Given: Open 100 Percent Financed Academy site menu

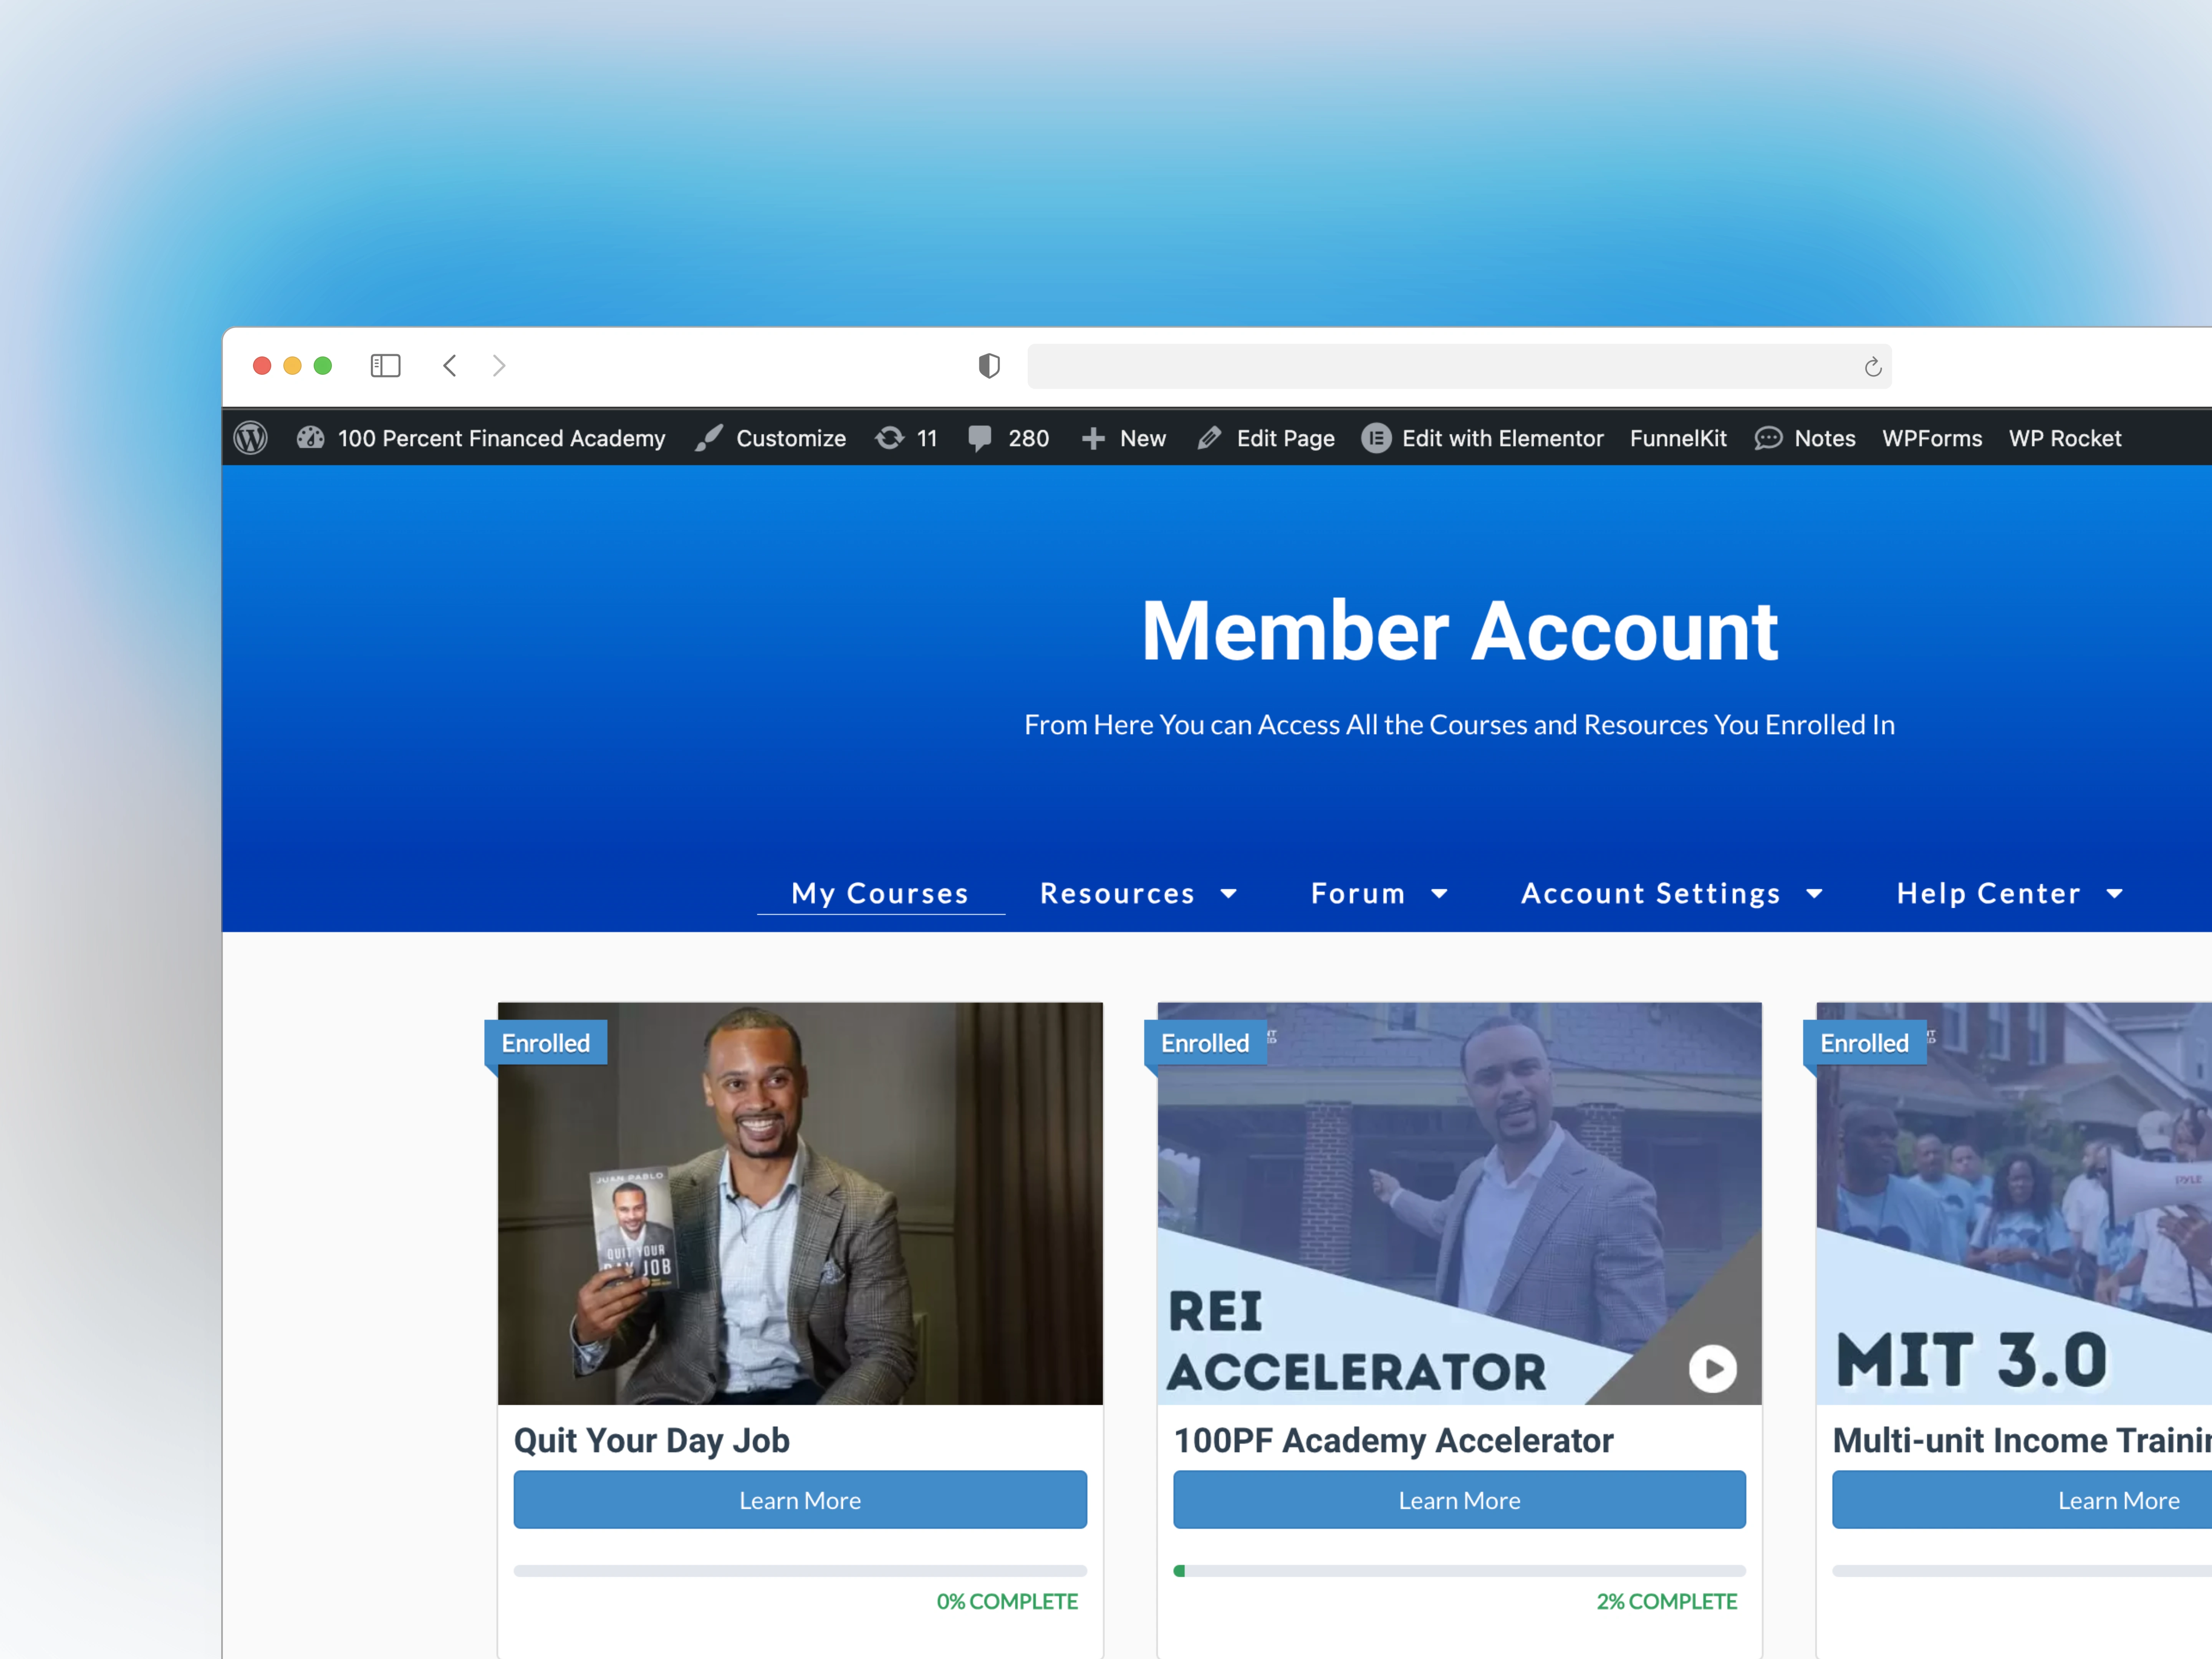Looking at the screenshot, I should point(501,438).
